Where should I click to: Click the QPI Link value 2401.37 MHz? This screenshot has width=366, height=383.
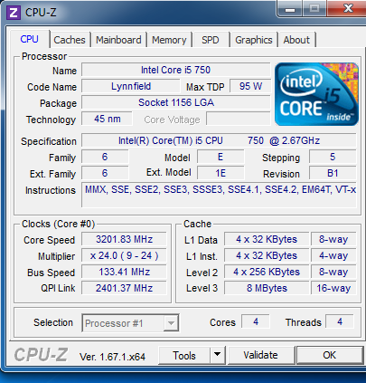click(x=124, y=288)
